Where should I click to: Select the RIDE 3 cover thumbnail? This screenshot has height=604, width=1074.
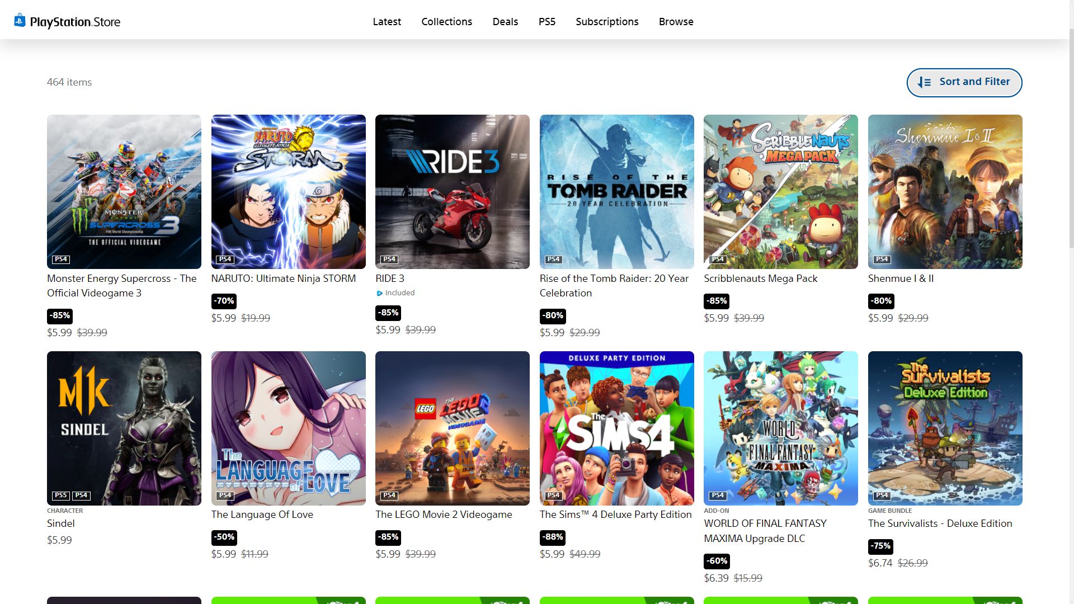point(452,192)
